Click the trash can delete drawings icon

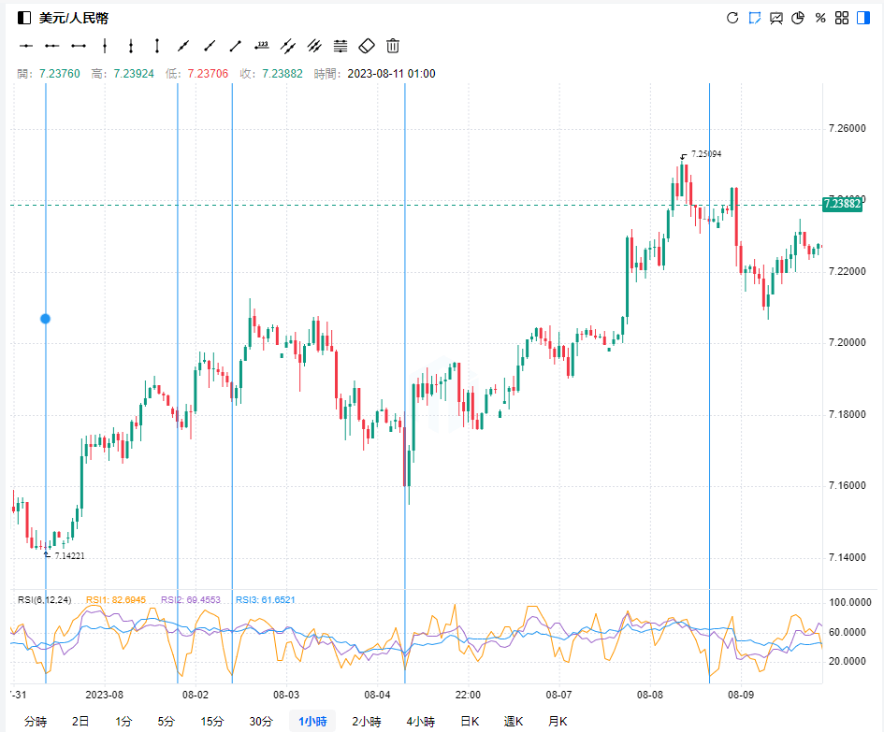pyautogui.click(x=393, y=45)
